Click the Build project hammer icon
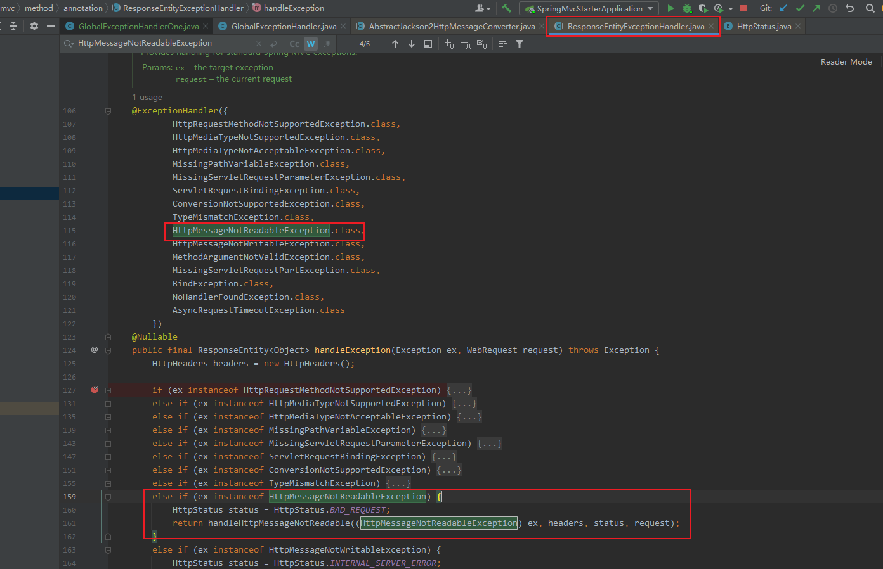The width and height of the screenshot is (883, 569). (x=506, y=8)
